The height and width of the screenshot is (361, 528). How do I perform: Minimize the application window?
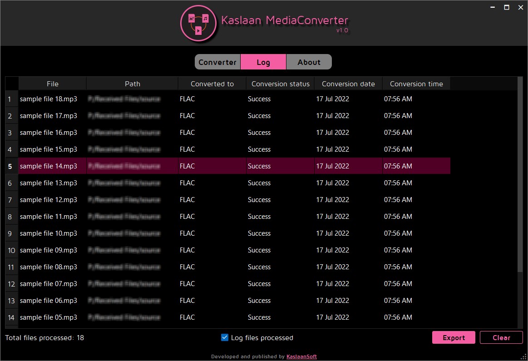coord(492,7)
